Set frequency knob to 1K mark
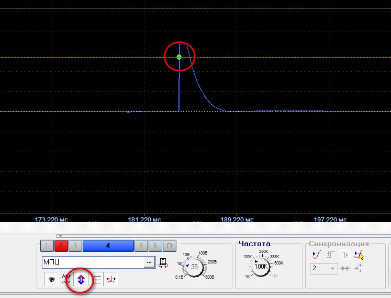 (247, 277)
